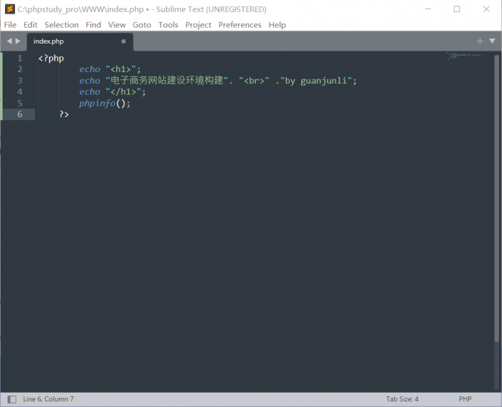The image size is (502, 407).
Task: Go to previous tab using left arrow
Action: (9, 41)
